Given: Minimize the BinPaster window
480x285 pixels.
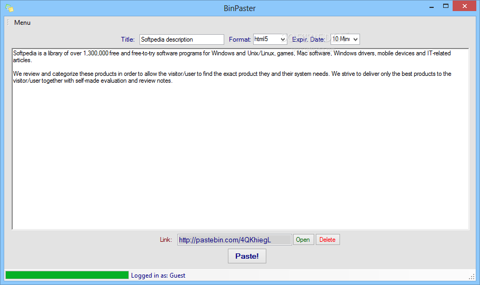Looking at the screenshot, I should [432, 6].
